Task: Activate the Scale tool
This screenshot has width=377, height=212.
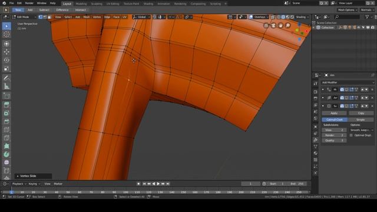Action: coord(6,68)
